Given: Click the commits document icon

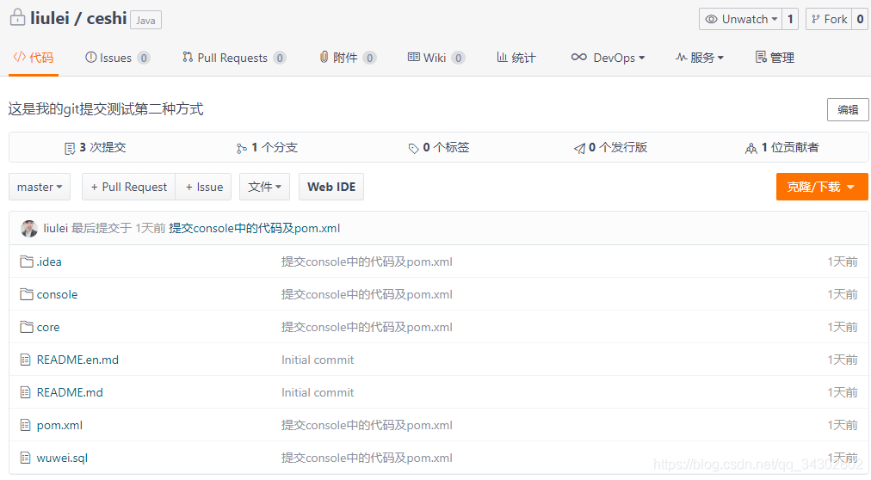Looking at the screenshot, I should tap(70, 149).
